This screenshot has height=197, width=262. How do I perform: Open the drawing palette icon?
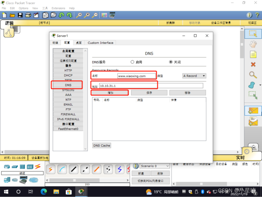[104, 15]
